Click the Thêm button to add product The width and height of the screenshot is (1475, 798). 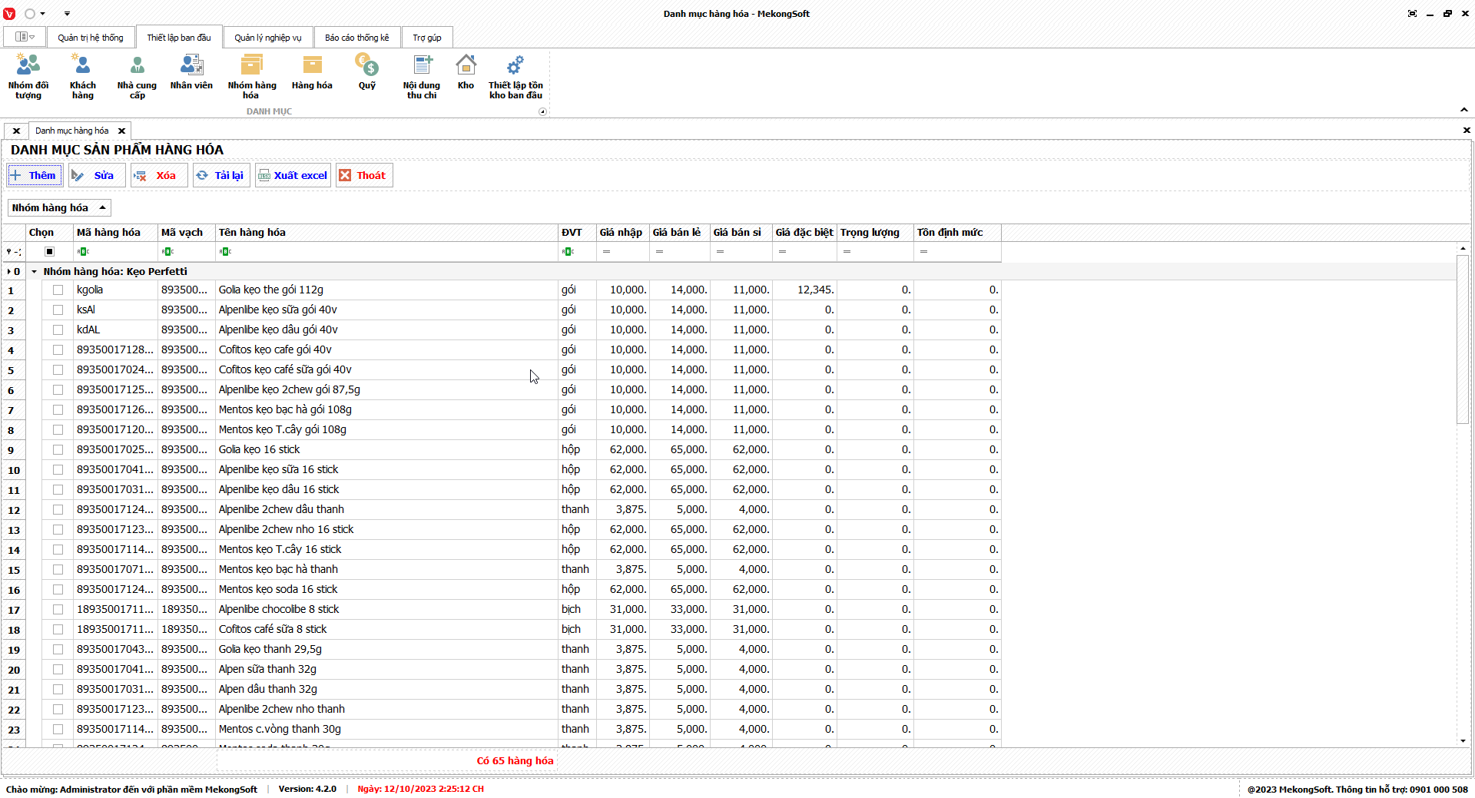[x=34, y=176]
